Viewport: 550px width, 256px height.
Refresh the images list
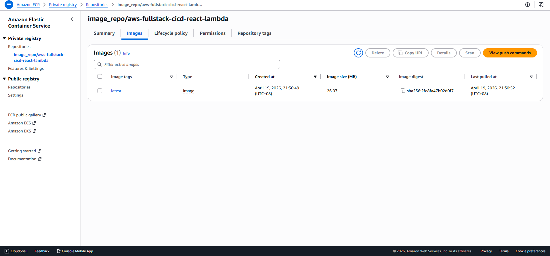(x=358, y=53)
